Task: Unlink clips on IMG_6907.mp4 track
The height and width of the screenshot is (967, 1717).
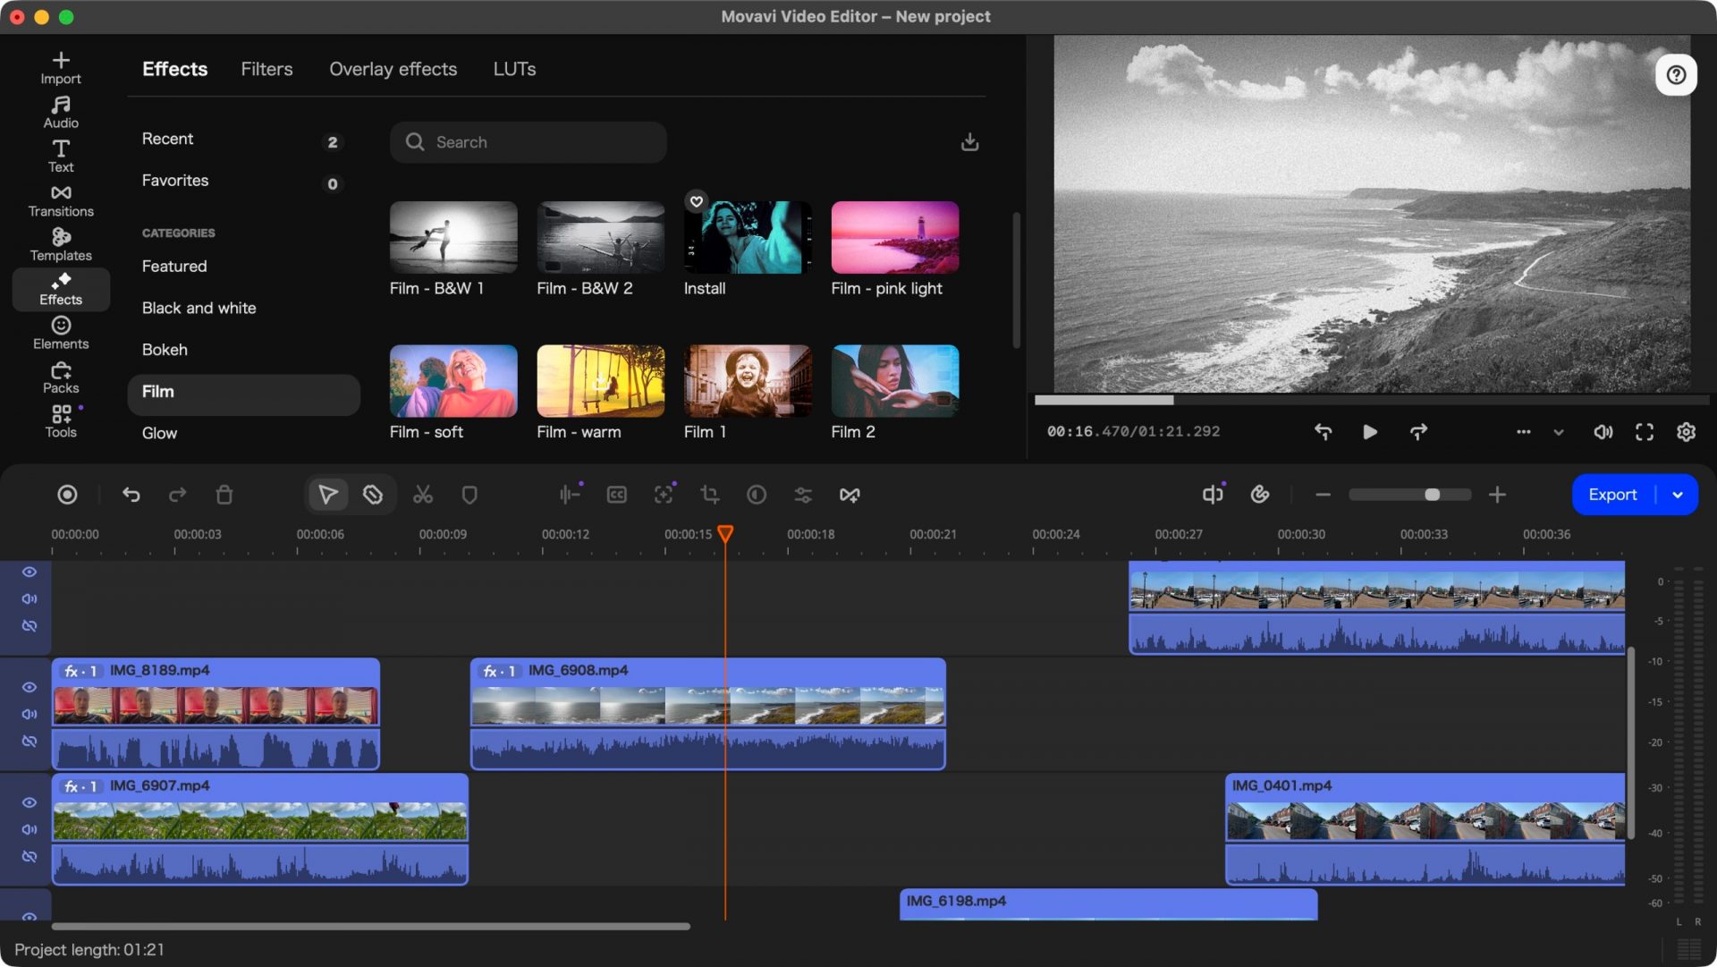Action: 30,856
